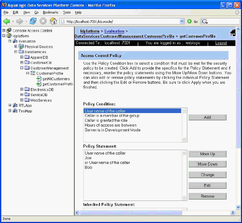
Task: Follow the ldplatform breadcrumb link
Action: (x=90, y=31)
